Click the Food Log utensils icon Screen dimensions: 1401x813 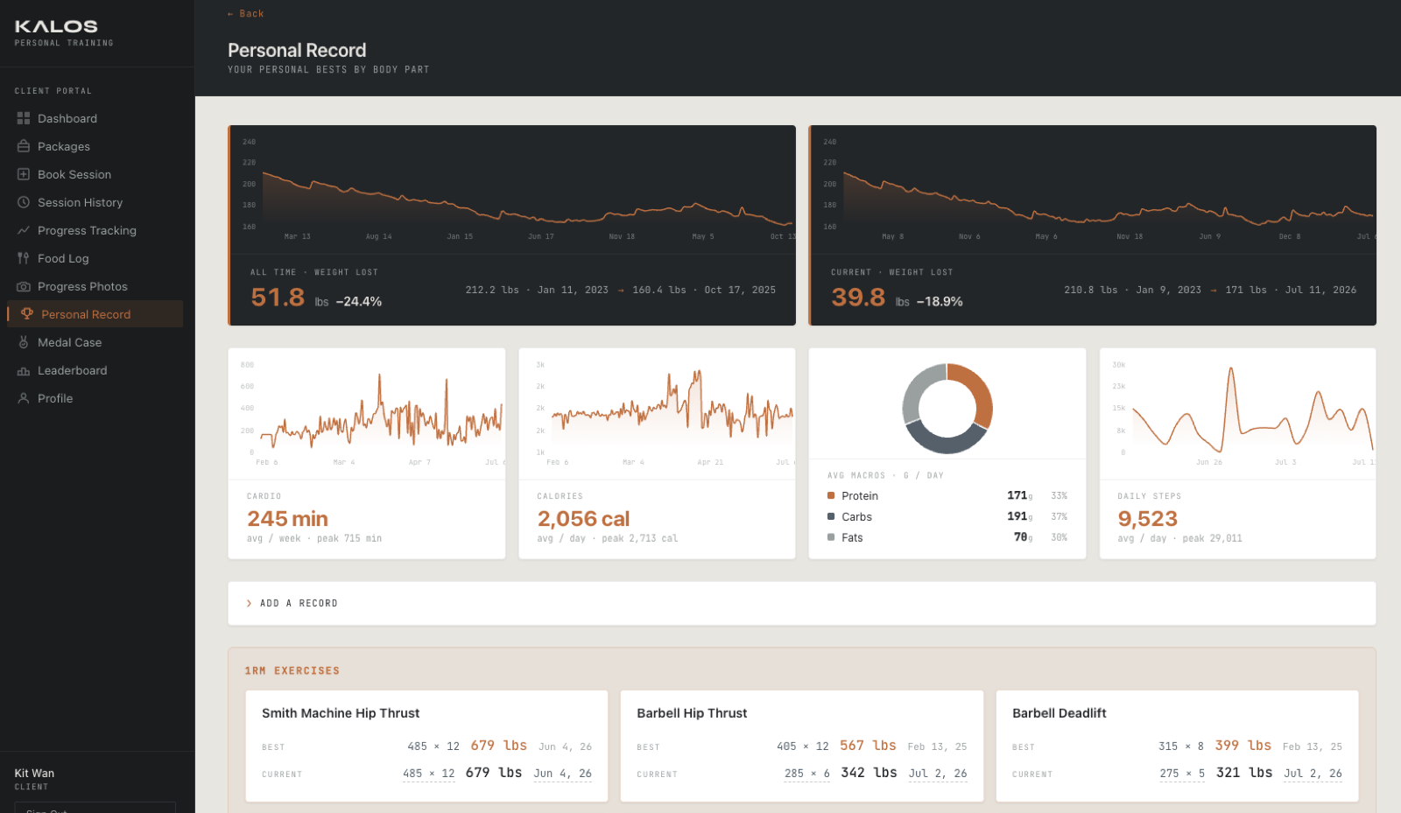(24, 258)
